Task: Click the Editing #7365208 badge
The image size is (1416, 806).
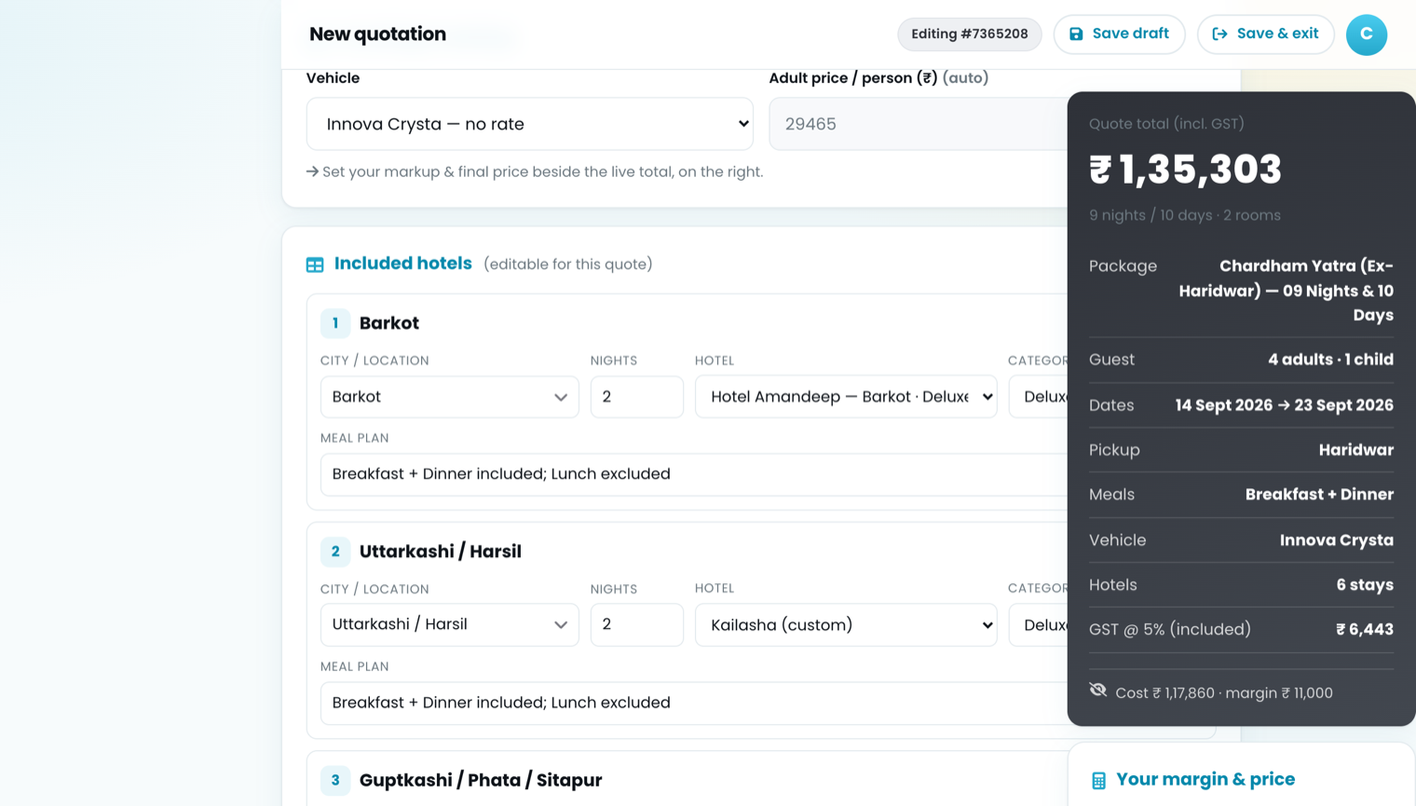Action: point(970,34)
